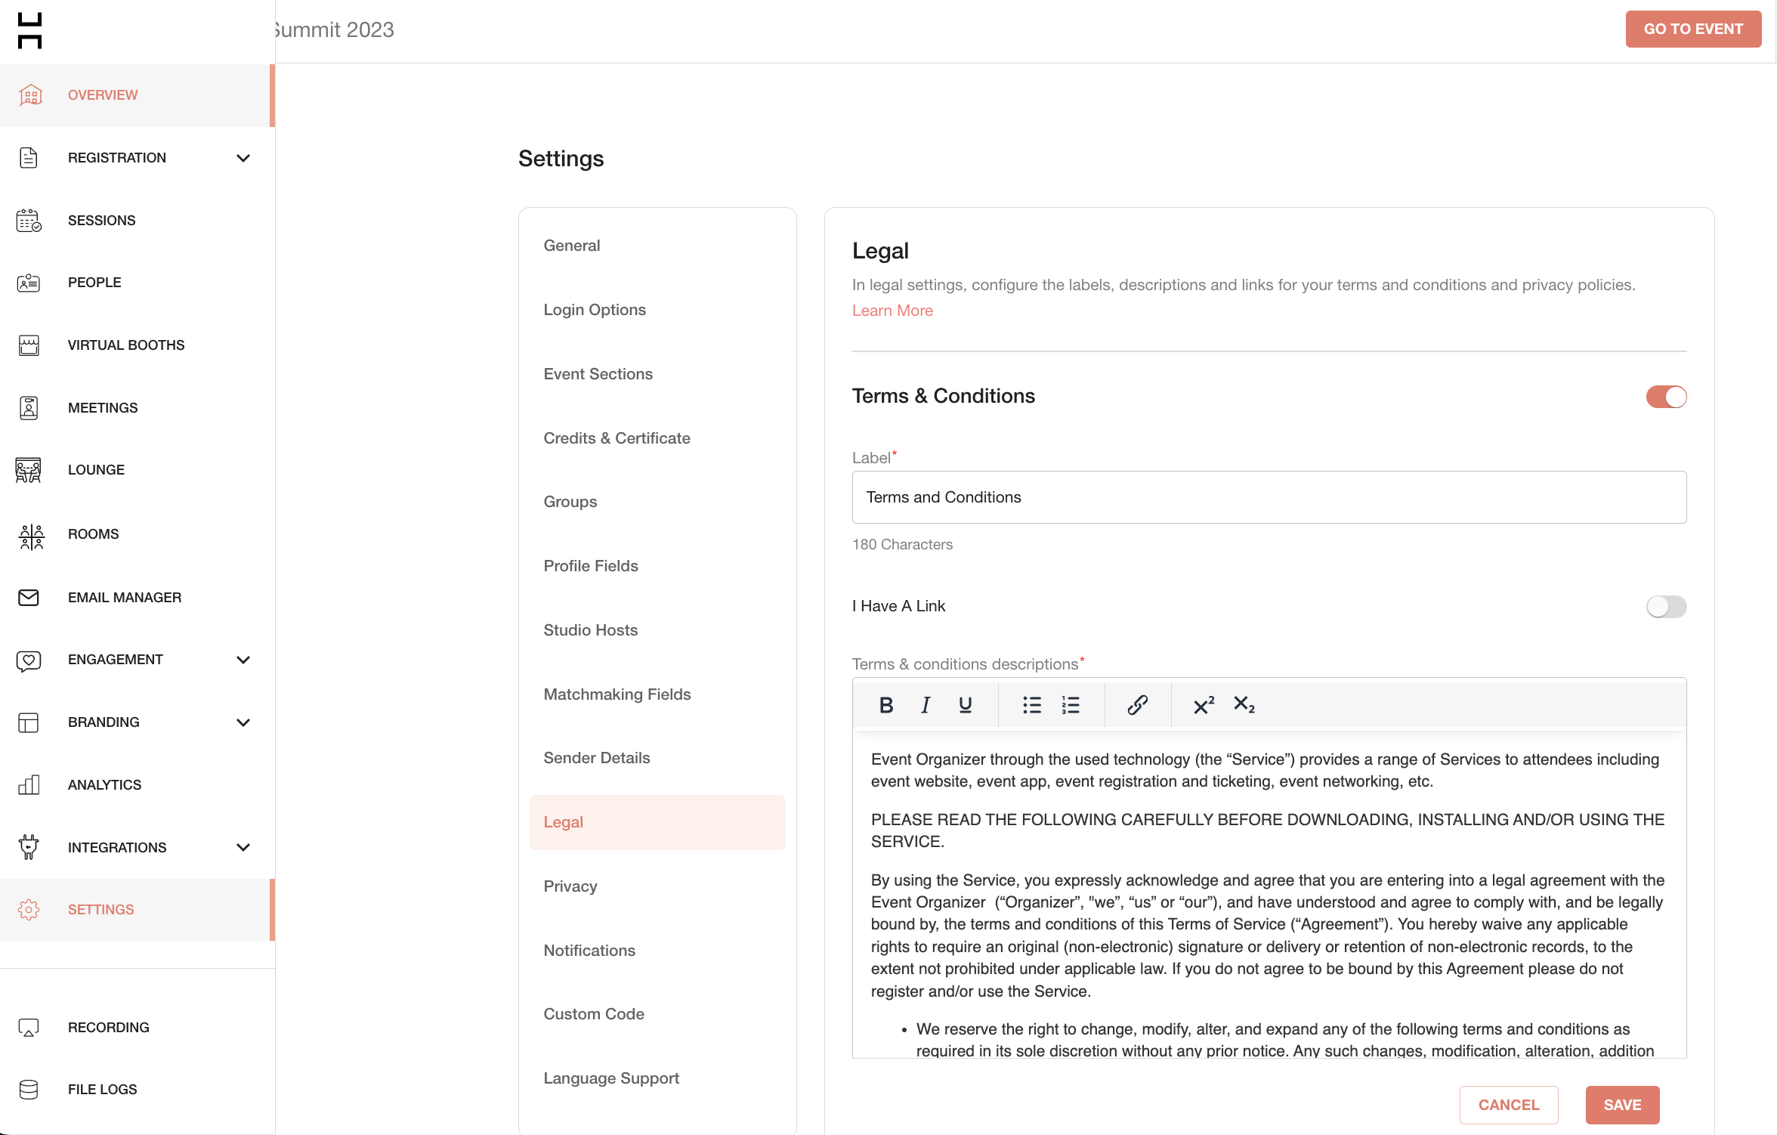The height and width of the screenshot is (1135, 1777).
Task: Click the Engagement heart chat icon
Action: tap(29, 660)
